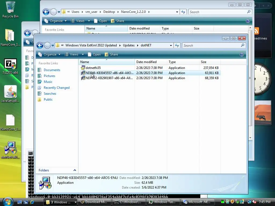
Task: Open Recently Changed favorite link
Action: pyautogui.click(x=56, y=88)
